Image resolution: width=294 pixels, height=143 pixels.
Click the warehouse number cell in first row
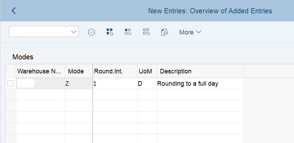tap(40, 84)
